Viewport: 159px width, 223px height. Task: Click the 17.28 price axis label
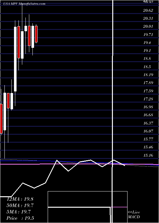[148, 99]
